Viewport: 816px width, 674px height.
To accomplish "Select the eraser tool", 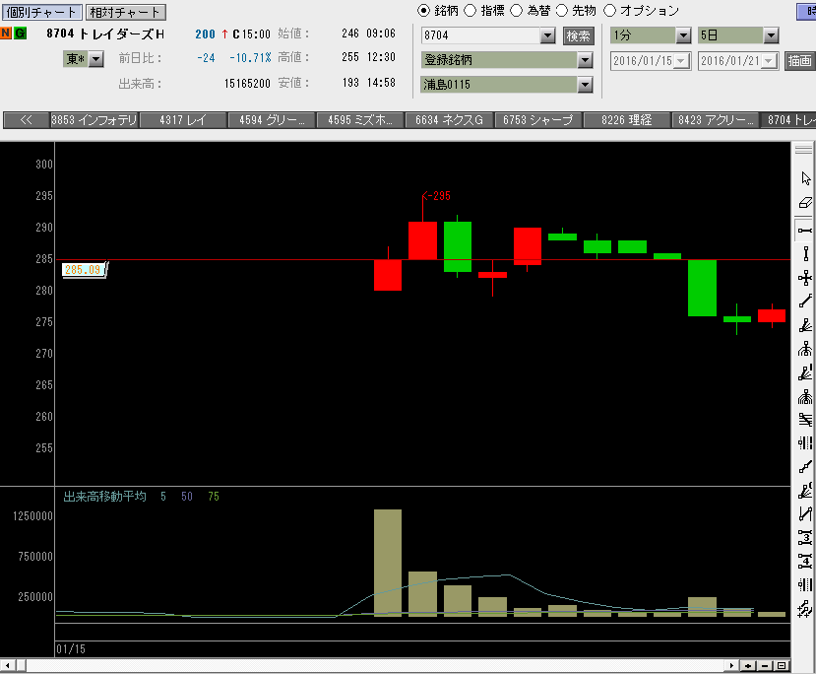I will 805,203.
